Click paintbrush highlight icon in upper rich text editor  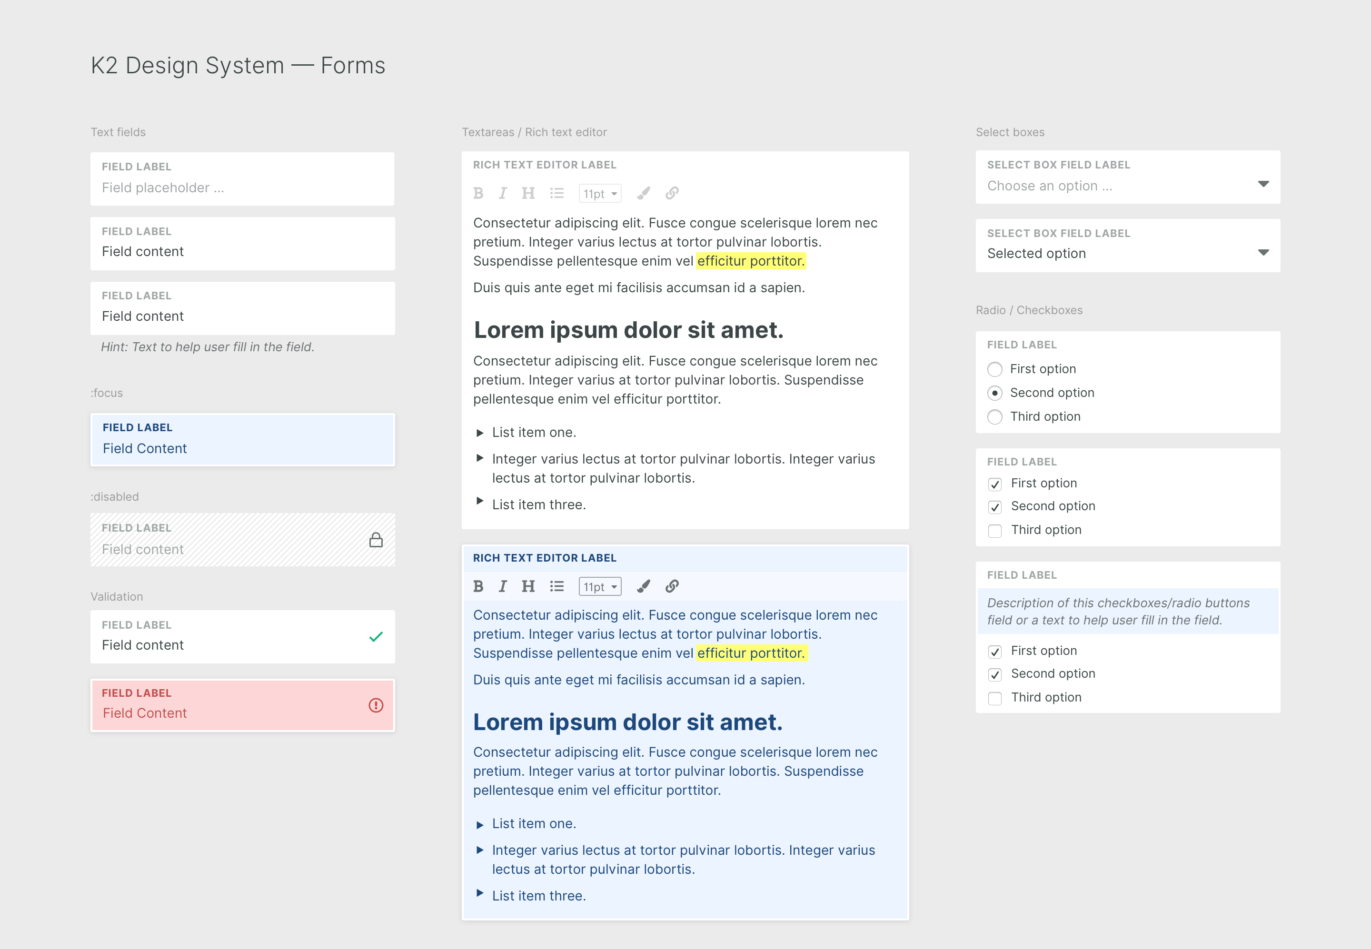click(644, 193)
